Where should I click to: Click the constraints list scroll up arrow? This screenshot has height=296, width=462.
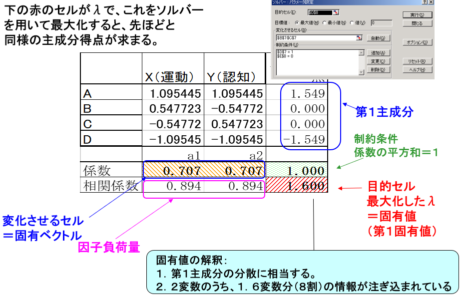(362, 52)
